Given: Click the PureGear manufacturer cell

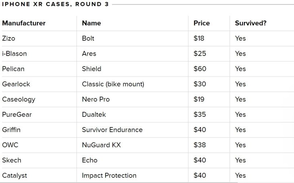Looking at the screenshot, I should (x=17, y=114).
